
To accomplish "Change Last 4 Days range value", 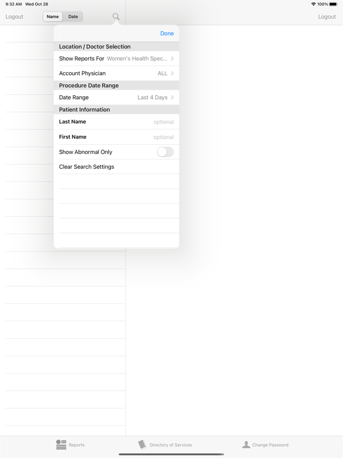I will click(x=152, y=98).
